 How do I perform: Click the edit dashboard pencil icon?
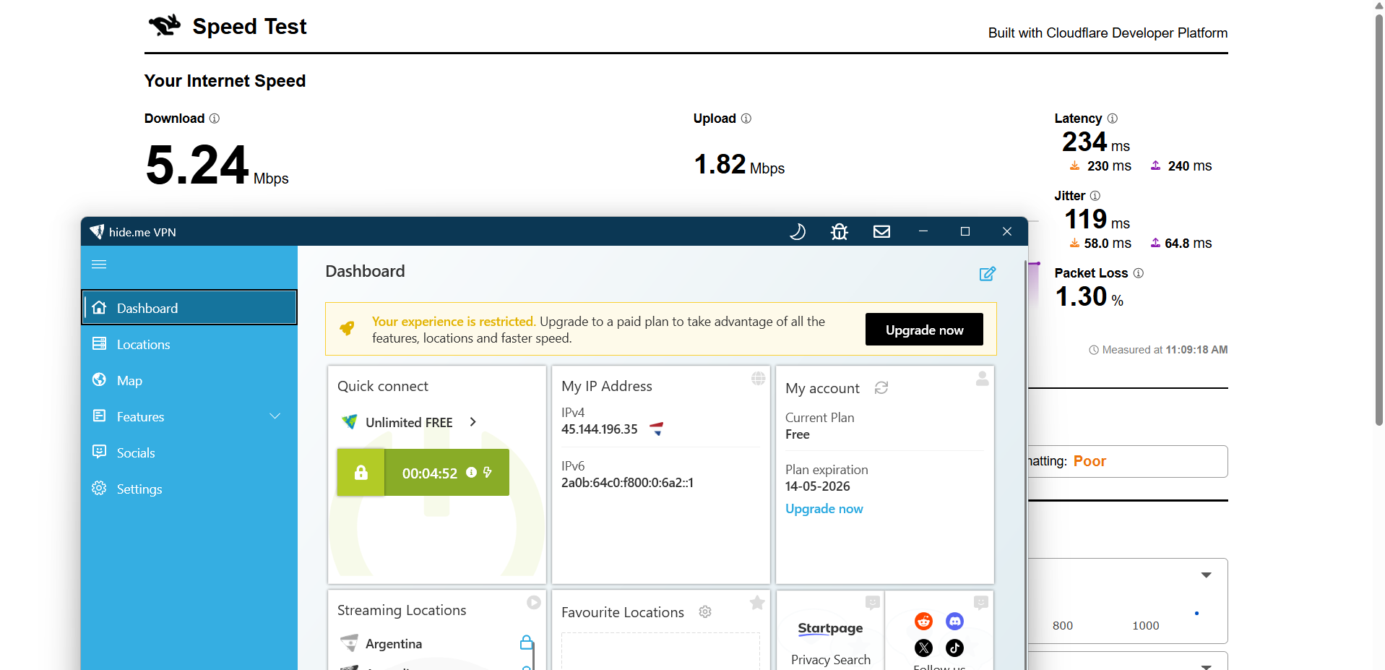click(988, 274)
